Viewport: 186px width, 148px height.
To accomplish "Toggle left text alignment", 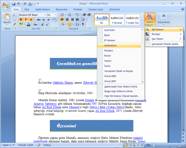I will (62, 20).
